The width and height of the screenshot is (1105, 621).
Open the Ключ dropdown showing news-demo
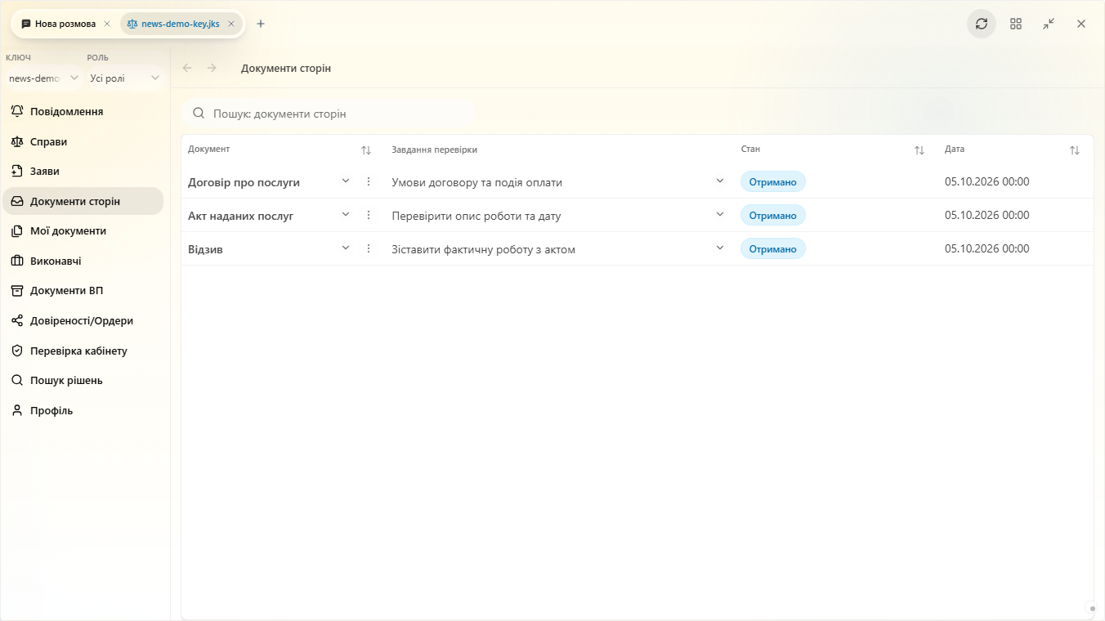43,78
